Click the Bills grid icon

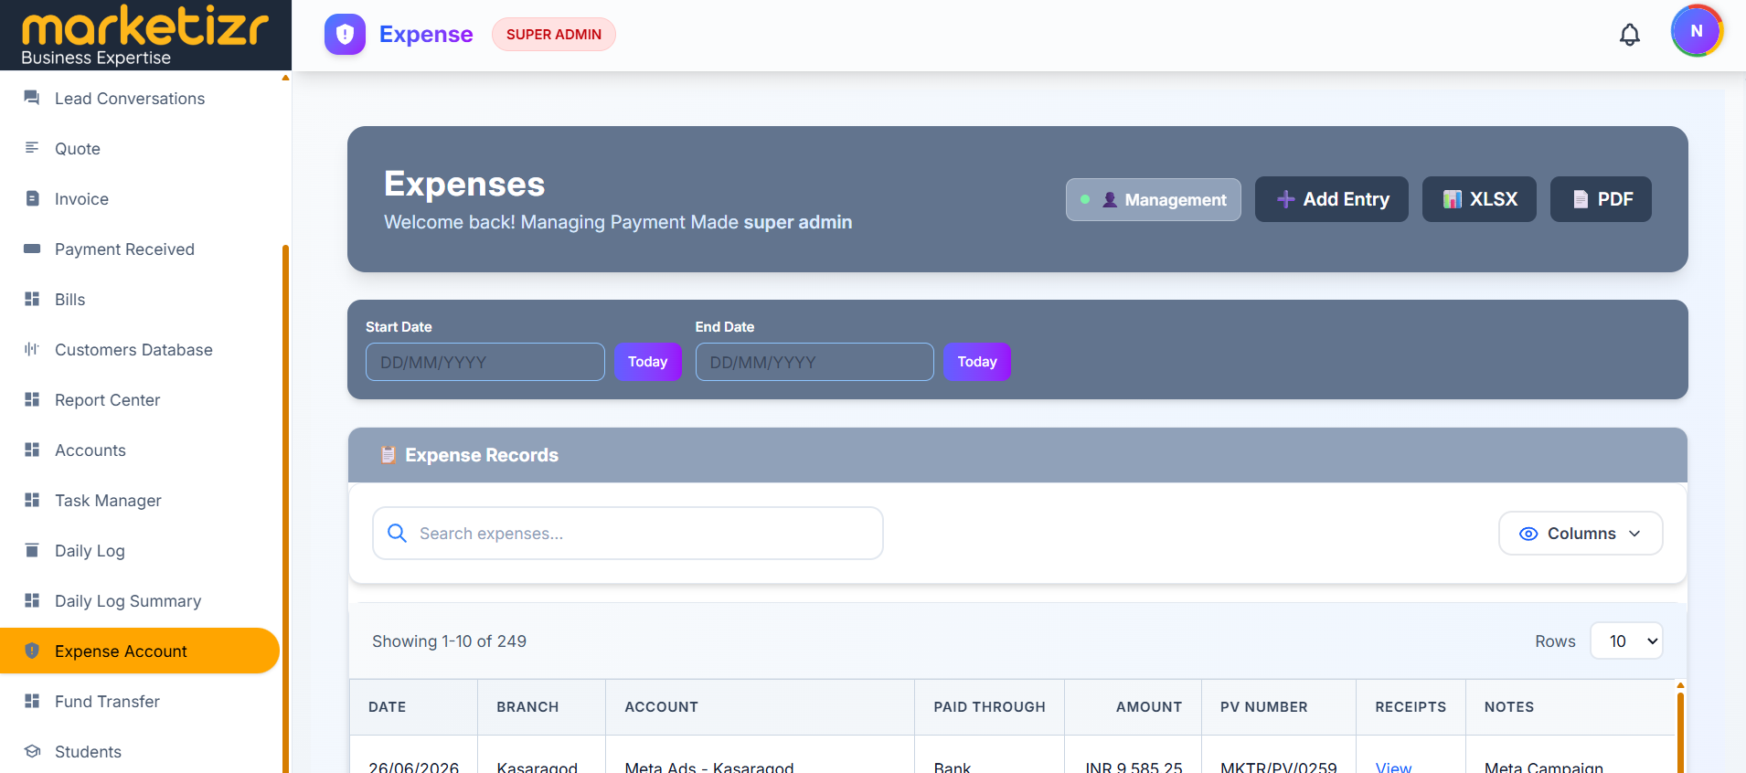pos(32,299)
